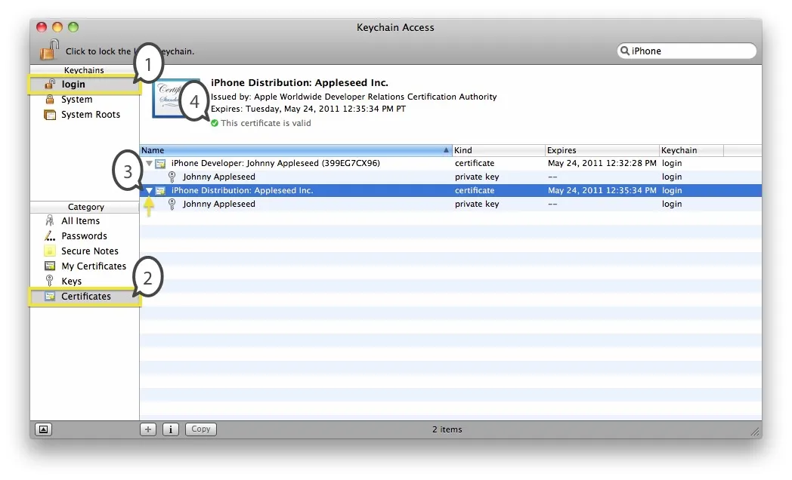Click the System keychain lock icon

point(50,100)
